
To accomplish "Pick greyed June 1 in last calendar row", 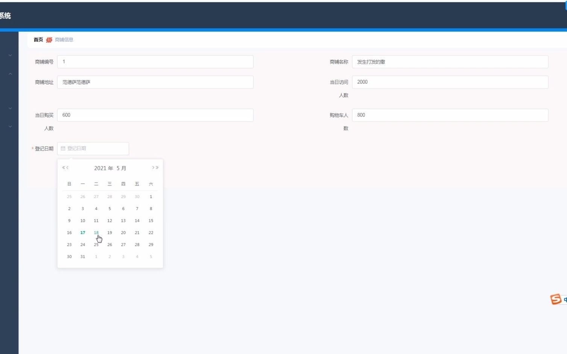I will click(96, 257).
